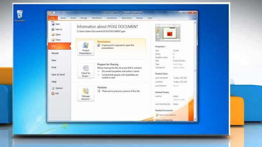Open the Print page

pyautogui.click(x=54, y=67)
